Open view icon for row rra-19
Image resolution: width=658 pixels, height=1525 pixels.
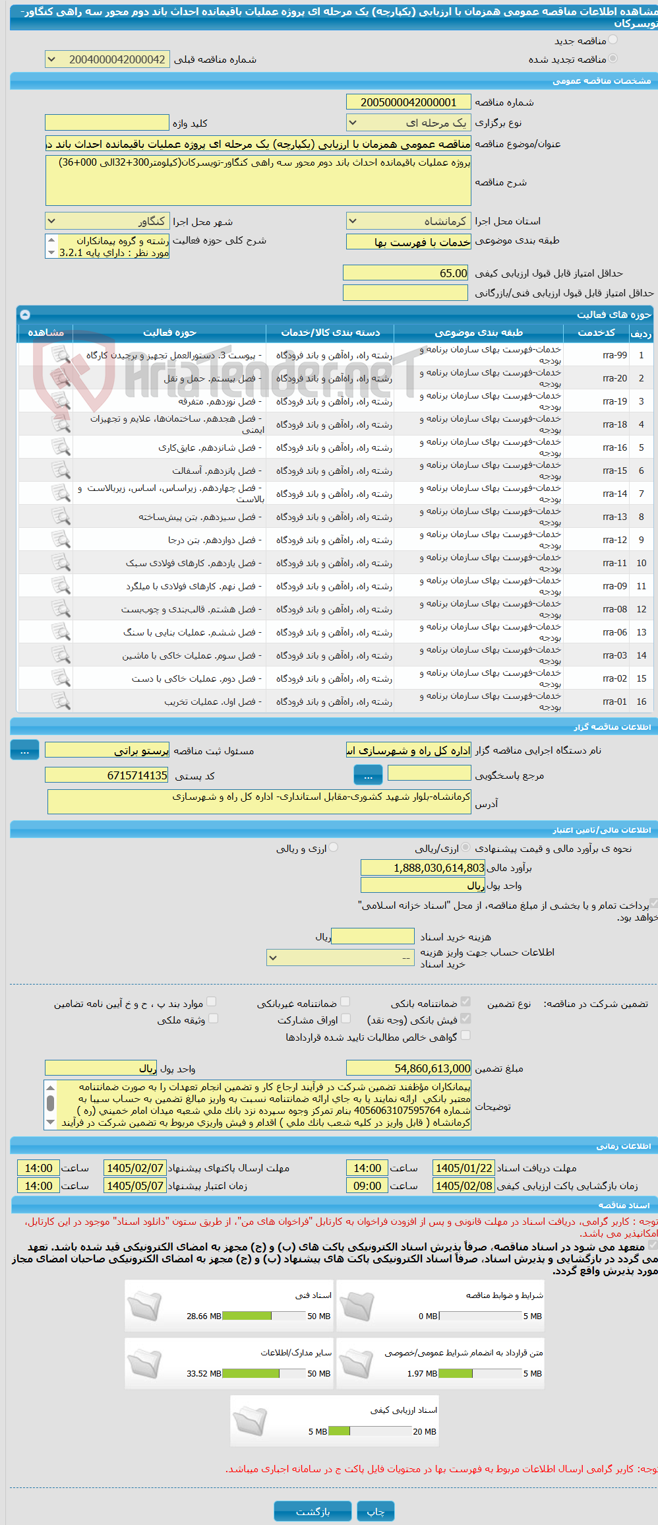(61, 401)
